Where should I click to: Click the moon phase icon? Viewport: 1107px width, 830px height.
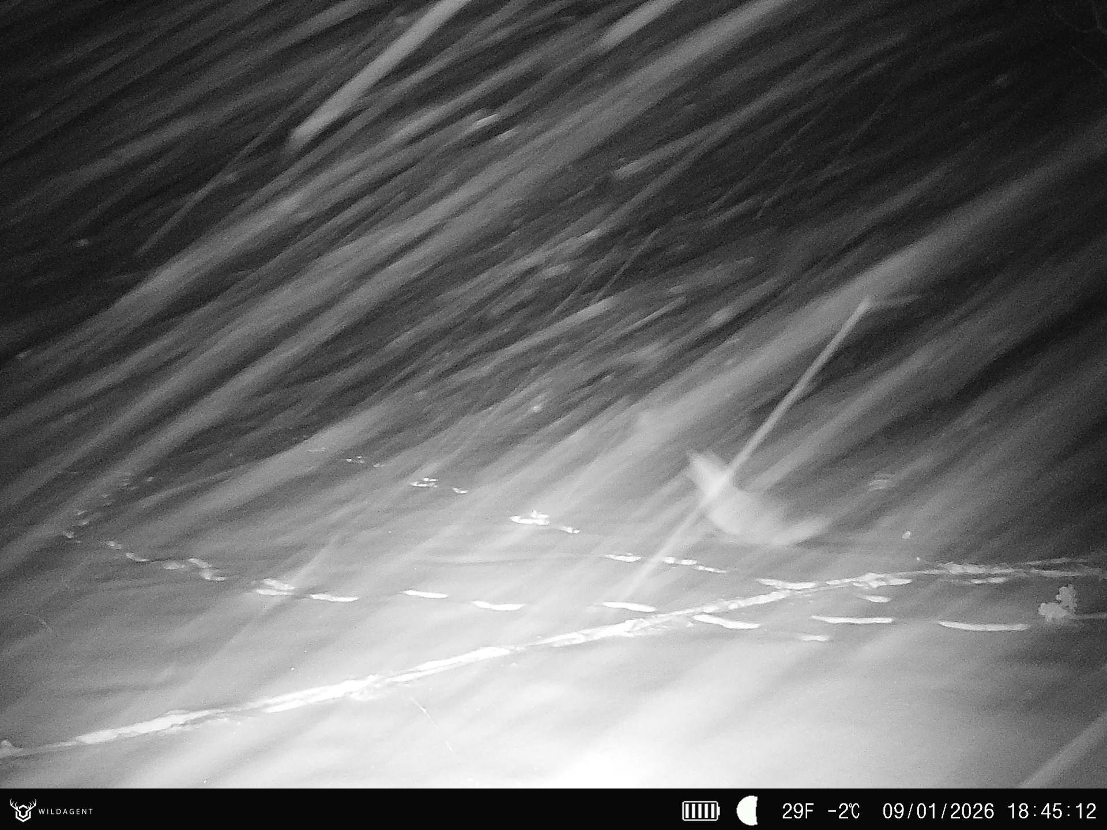747,810
